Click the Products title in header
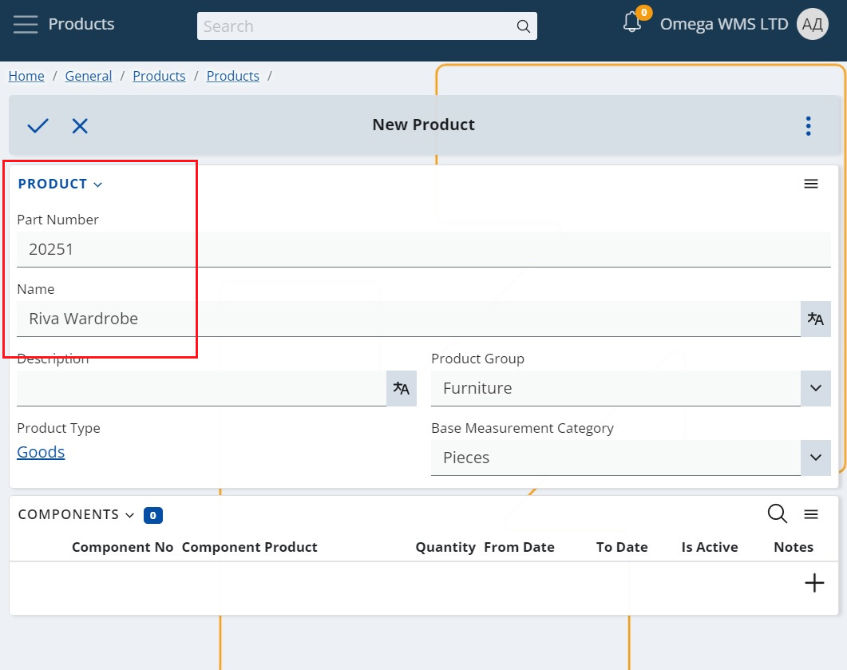The width and height of the screenshot is (847, 670). pos(81,24)
